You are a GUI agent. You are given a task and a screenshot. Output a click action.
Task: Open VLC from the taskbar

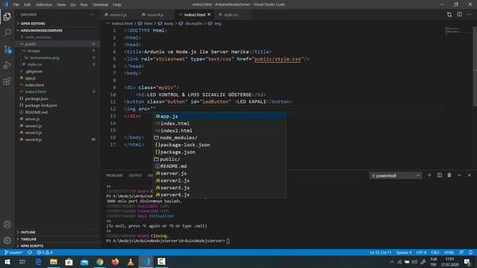point(130,261)
